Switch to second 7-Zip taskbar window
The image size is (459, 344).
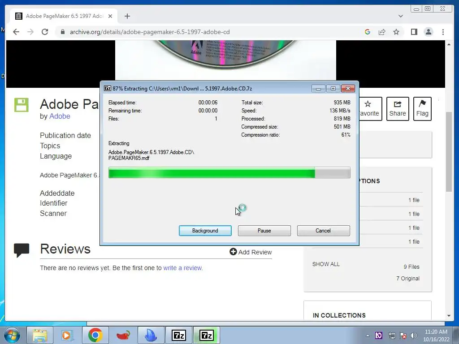tap(207, 335)
